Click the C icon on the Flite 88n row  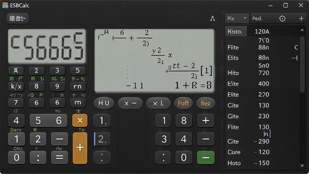[296, 47]
